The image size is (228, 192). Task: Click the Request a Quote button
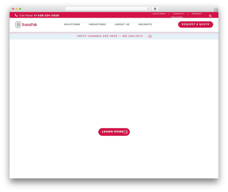tap(196, 25)
